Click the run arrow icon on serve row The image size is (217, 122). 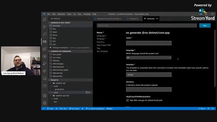[90, 93]
